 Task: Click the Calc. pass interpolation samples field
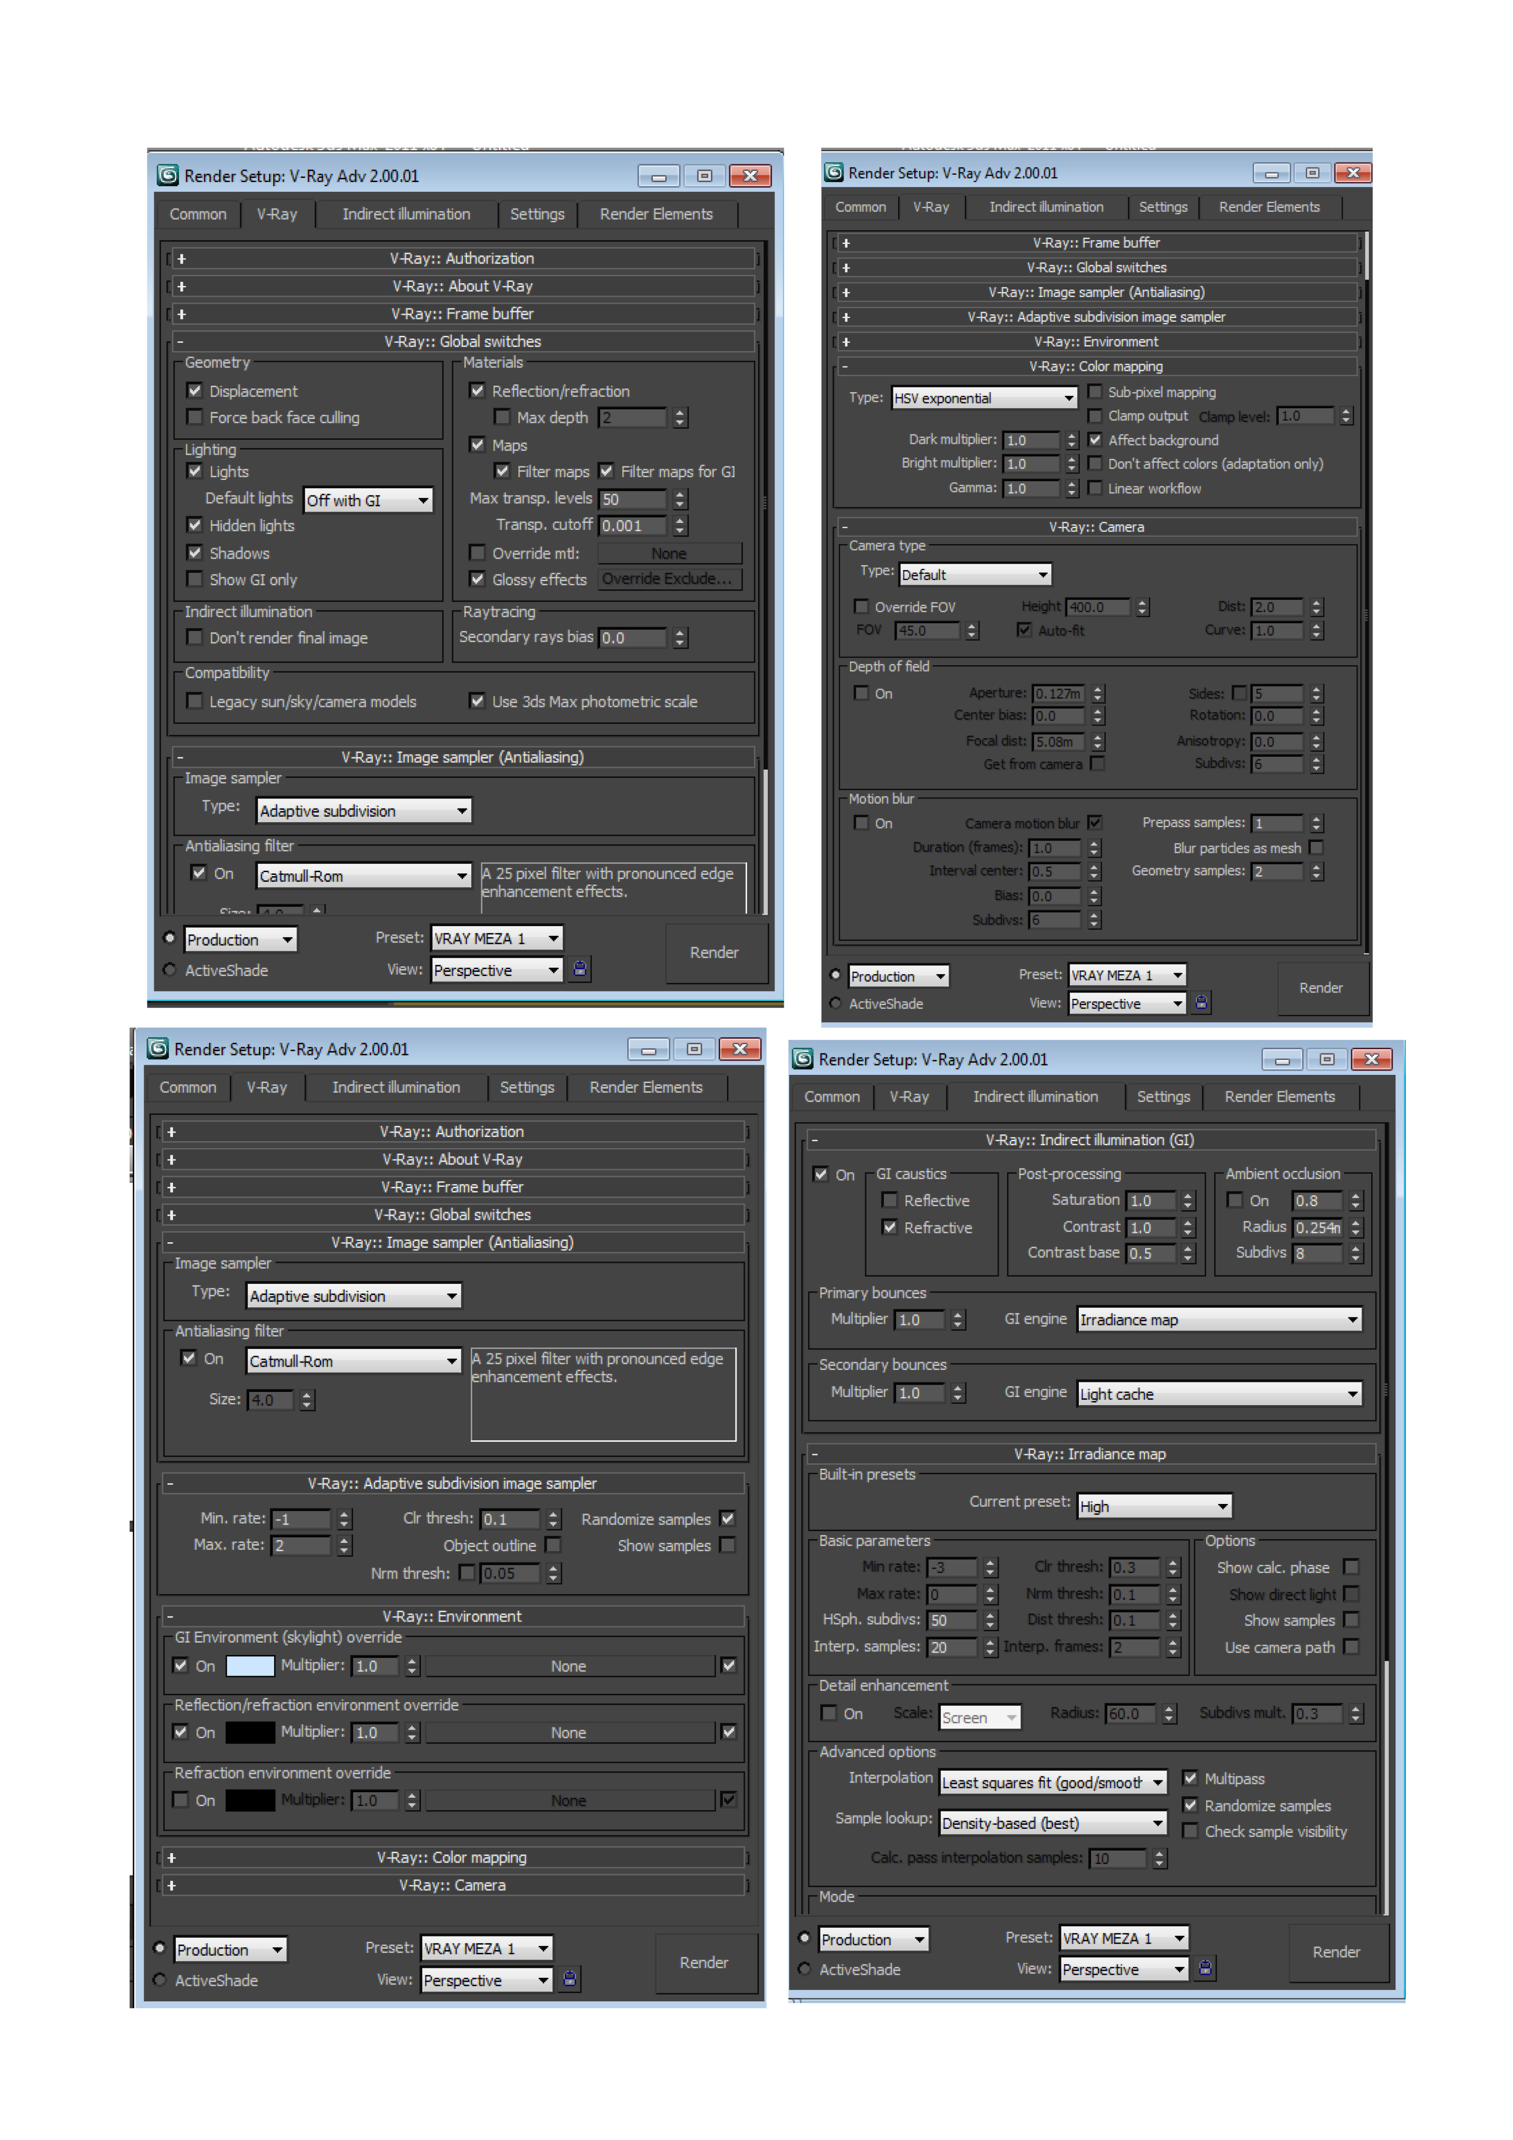[x=1116, y=1858]
